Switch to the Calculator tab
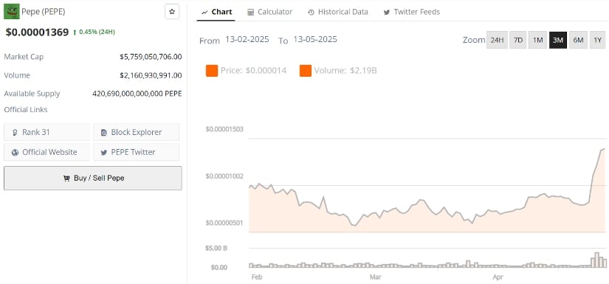This screenshot has width=609, height=284. point(270,12)
